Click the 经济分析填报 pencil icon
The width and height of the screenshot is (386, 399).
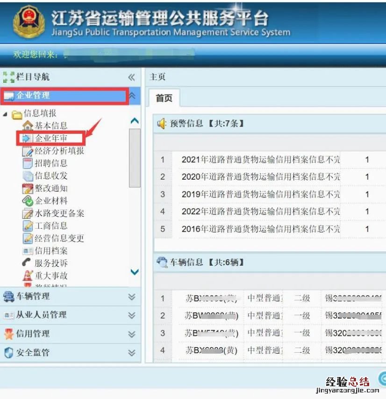[28, 151]
